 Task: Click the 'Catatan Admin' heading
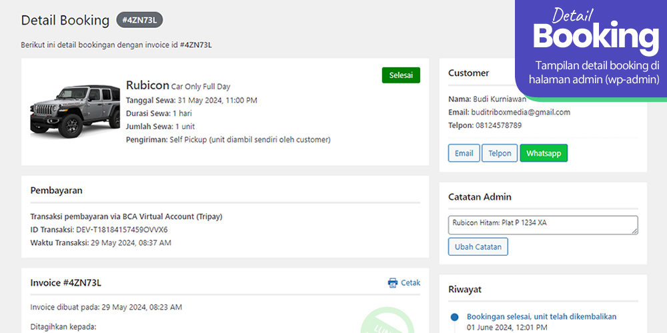(480, 197)
